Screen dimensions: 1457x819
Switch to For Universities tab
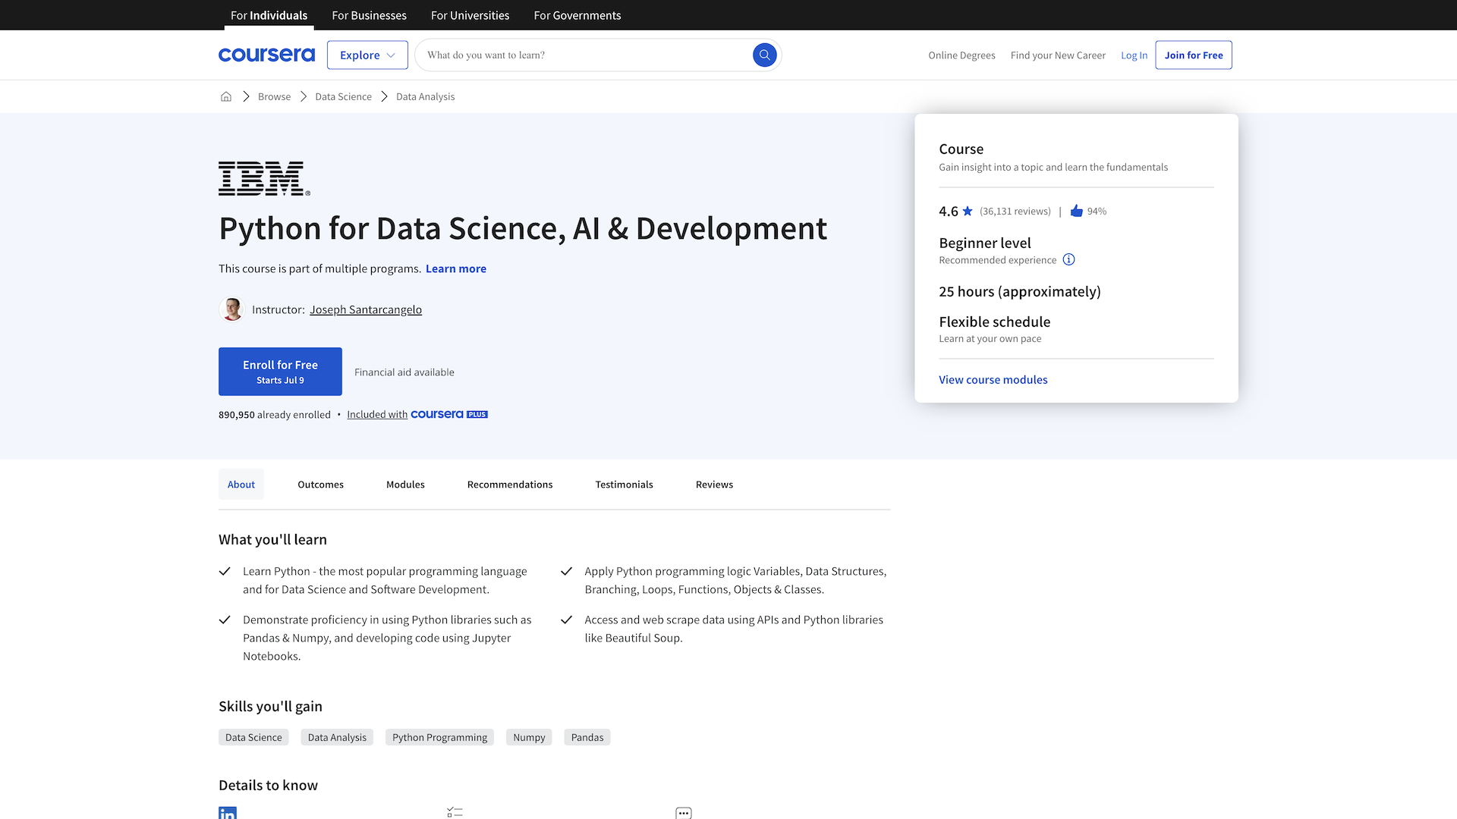[x=470, y=15]
